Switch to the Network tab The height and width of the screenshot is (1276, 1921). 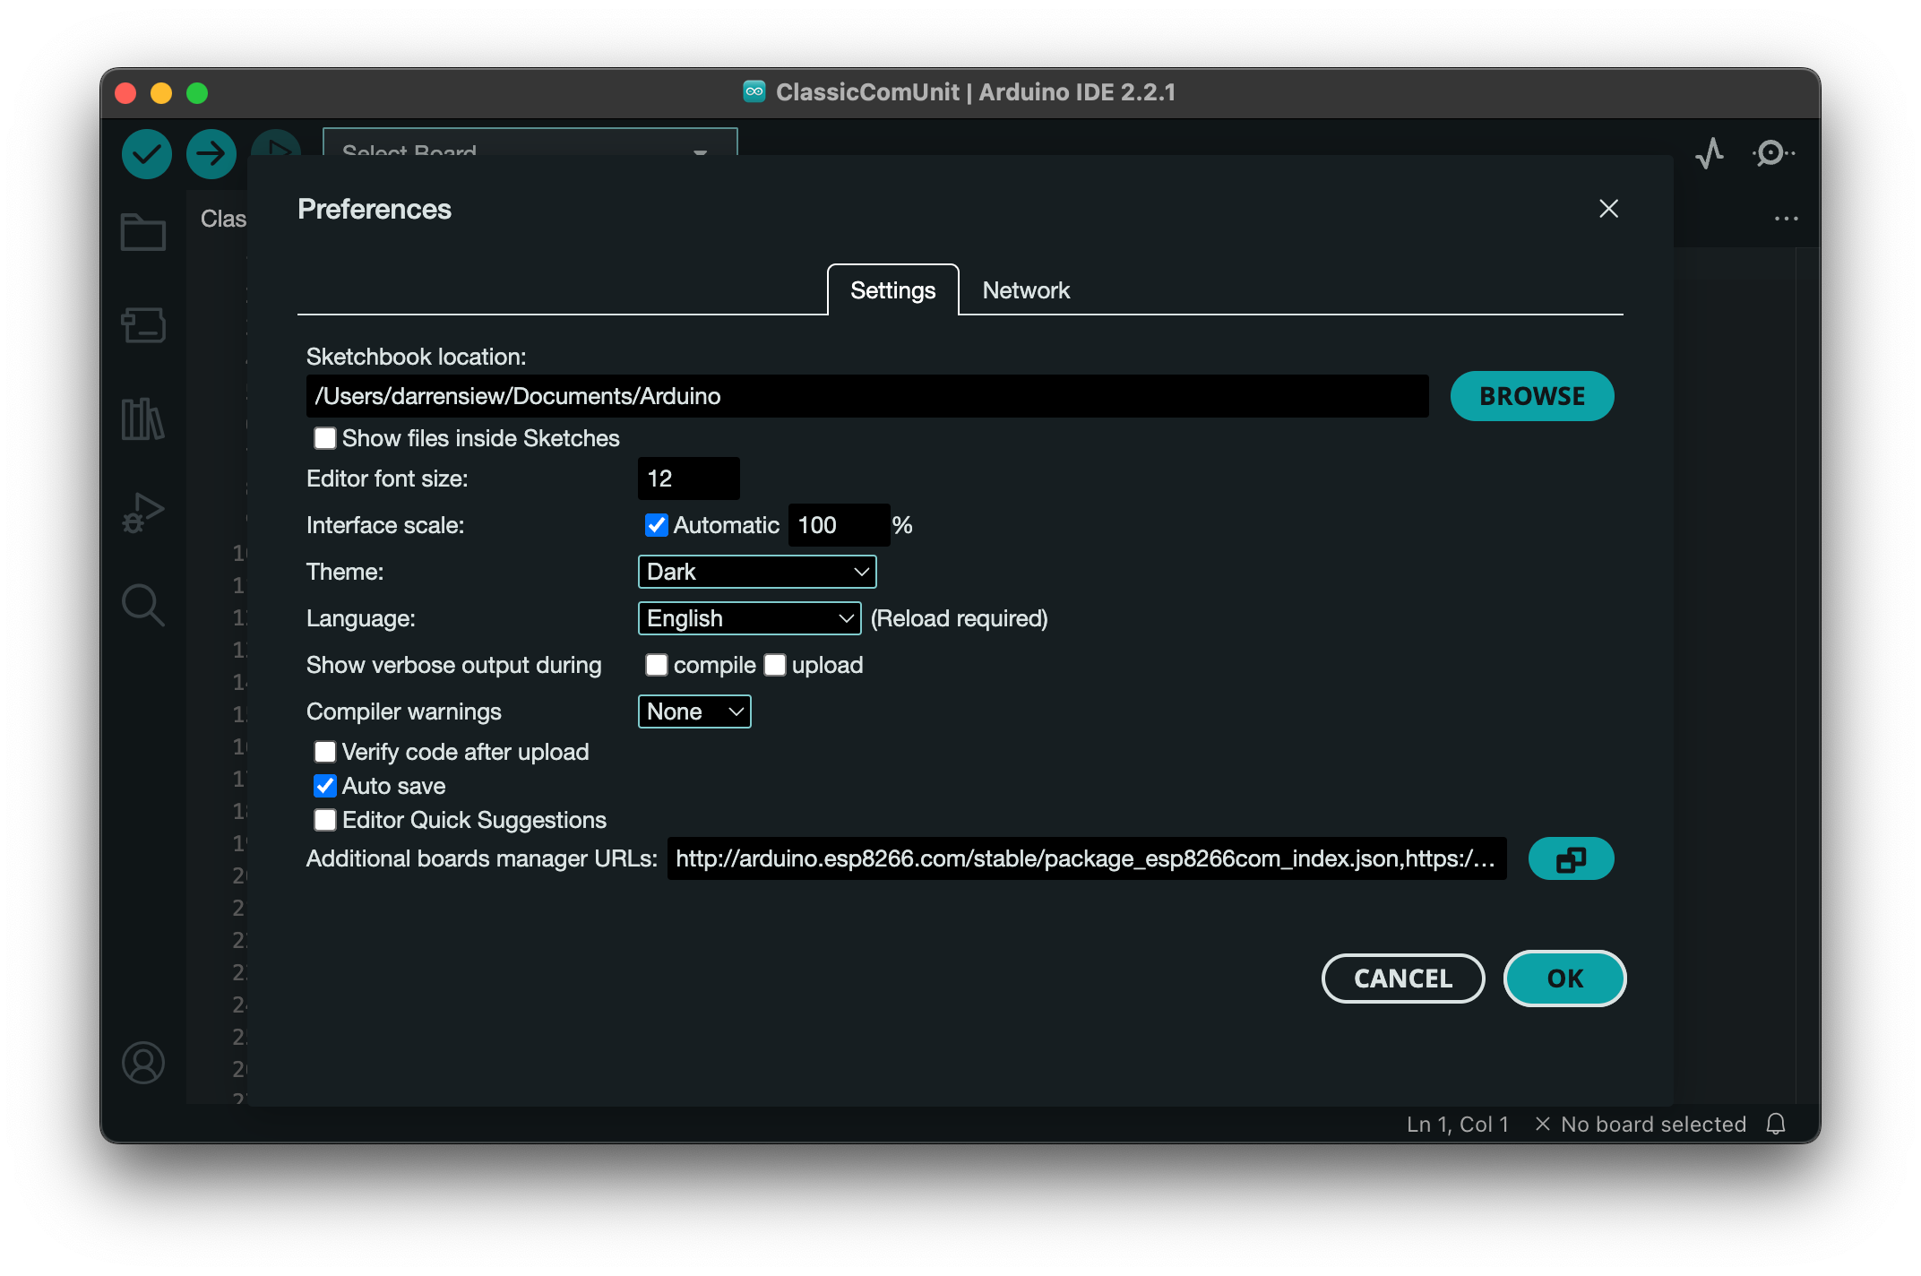1026,290
